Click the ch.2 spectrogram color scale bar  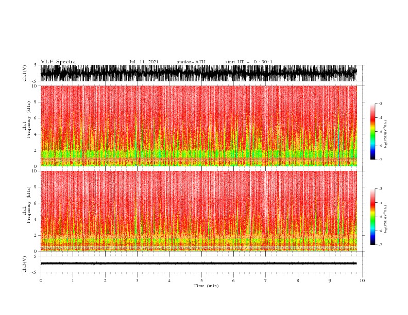coord(372,217)
